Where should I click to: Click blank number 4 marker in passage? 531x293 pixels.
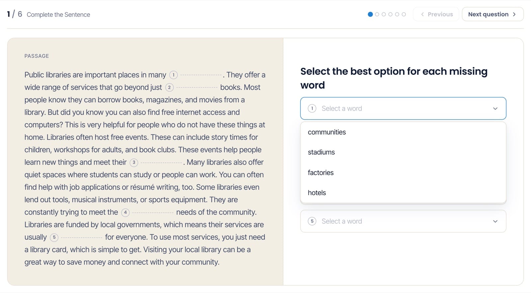coord(125,212)
